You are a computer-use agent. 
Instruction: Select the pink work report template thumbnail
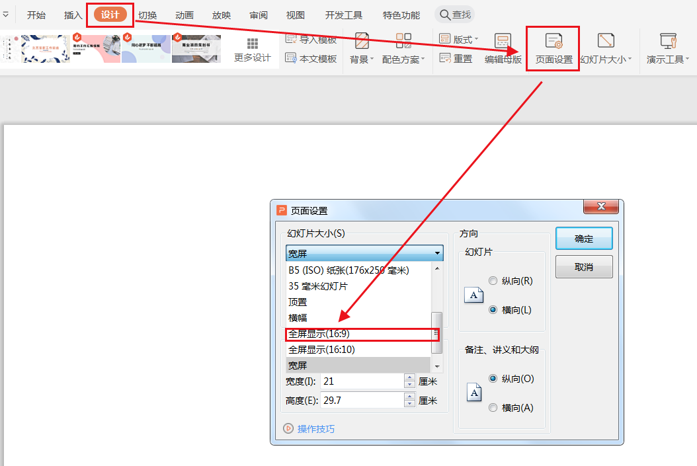[96, 49]
